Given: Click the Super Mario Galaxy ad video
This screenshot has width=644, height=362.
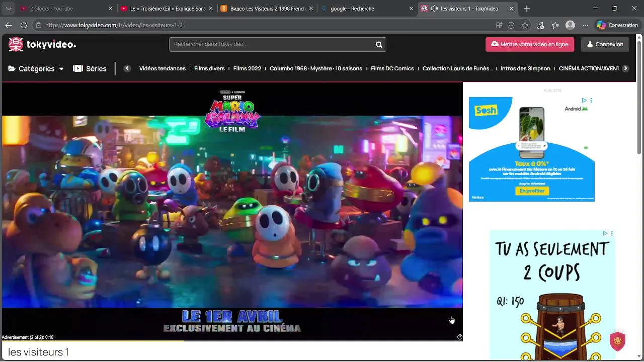Looking at the screenshot, I should pos(232,211).
